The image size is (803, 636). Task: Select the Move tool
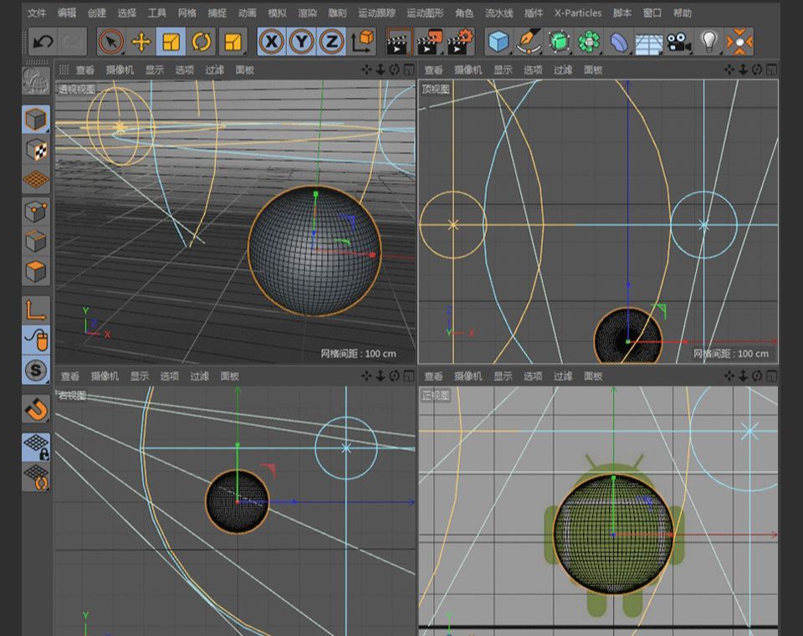tap(141, 42)
